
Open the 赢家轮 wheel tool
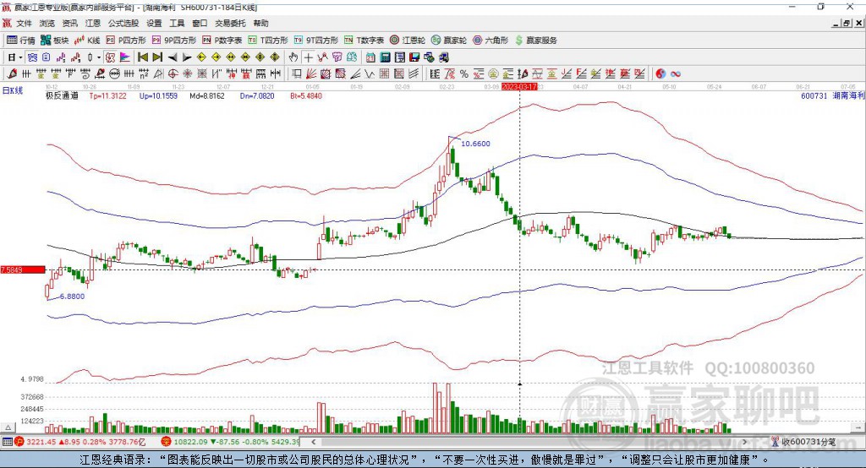[448, 41]
